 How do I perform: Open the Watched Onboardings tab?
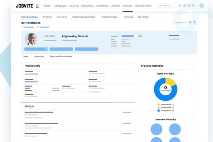coord(84,17)
